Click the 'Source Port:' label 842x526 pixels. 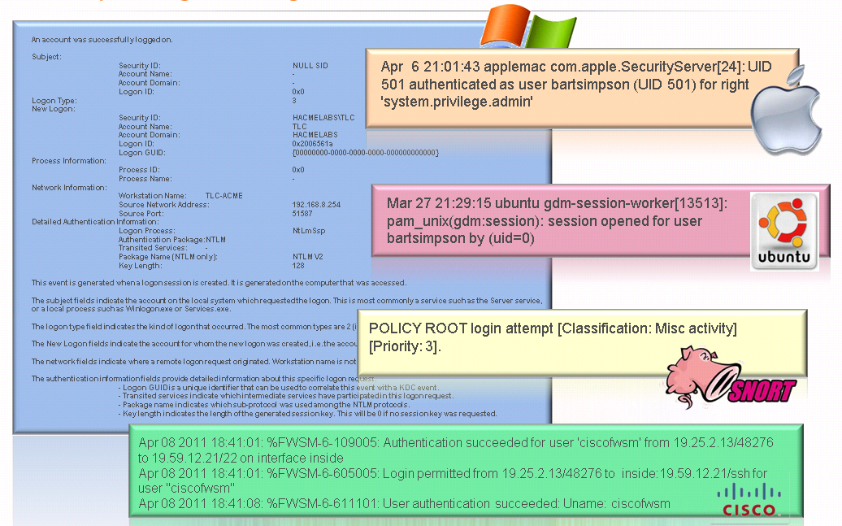141,213
